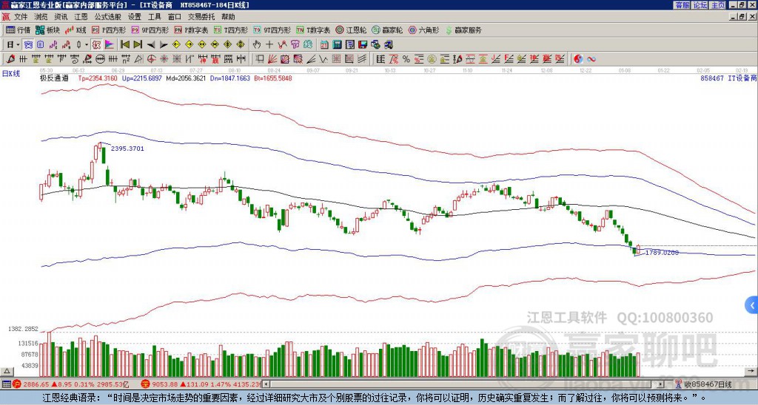Open the 9P四方形 tool

tap(150, 30)
